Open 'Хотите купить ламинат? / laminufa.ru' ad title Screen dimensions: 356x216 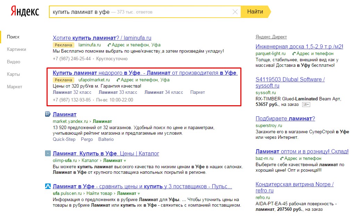pyautogui.click(x=102, y=38)
